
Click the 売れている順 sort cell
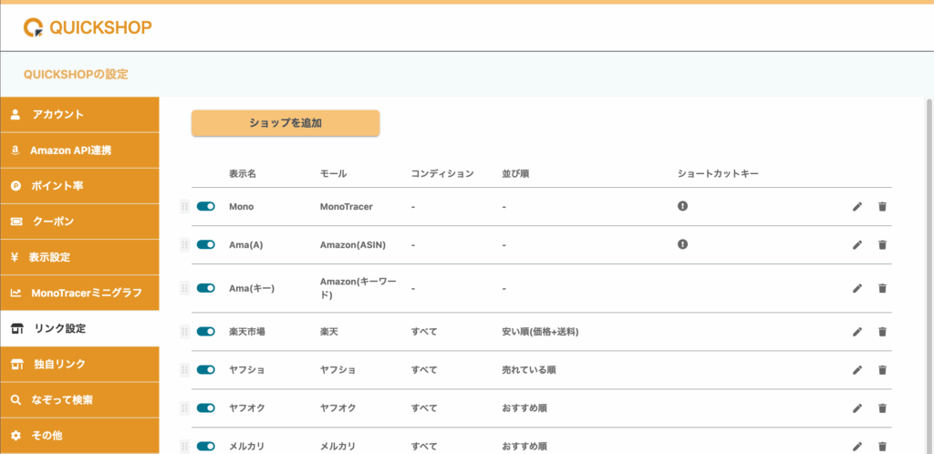pos(529,369)
